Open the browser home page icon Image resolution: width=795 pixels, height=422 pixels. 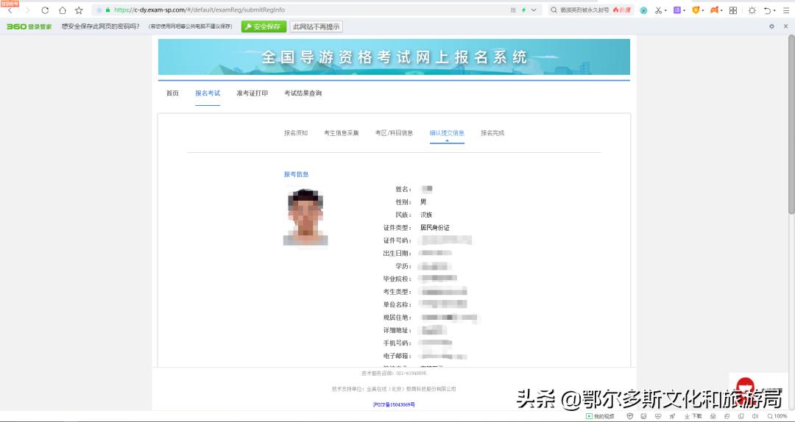click(63, 10)
